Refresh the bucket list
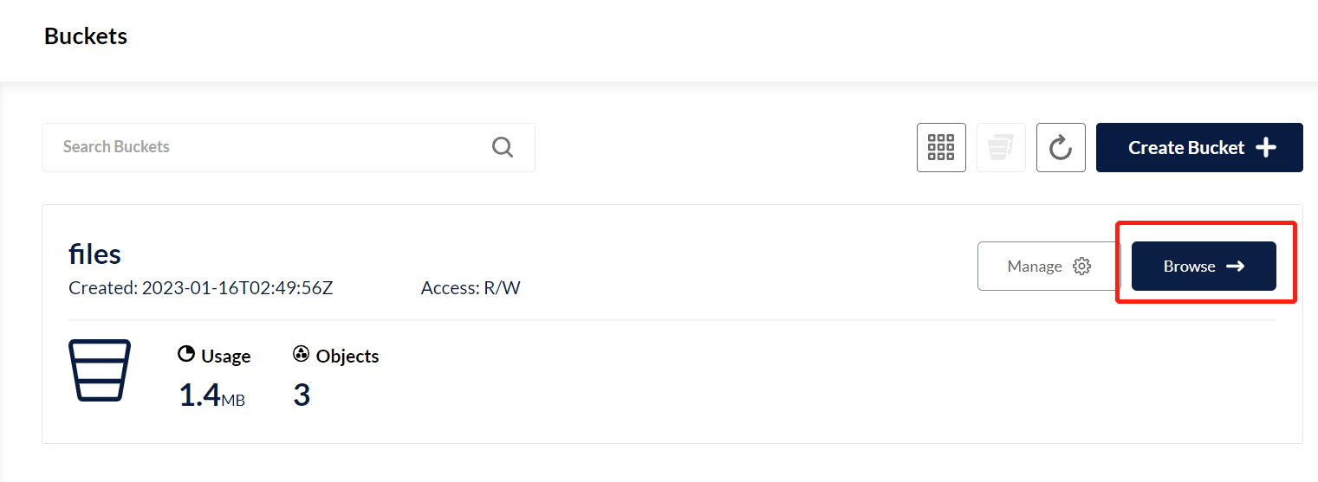 coord(1061,147)
